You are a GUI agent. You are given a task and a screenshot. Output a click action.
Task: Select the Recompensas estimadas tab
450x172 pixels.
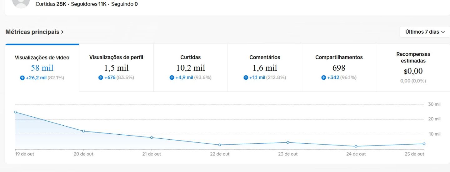pos(413,68)
